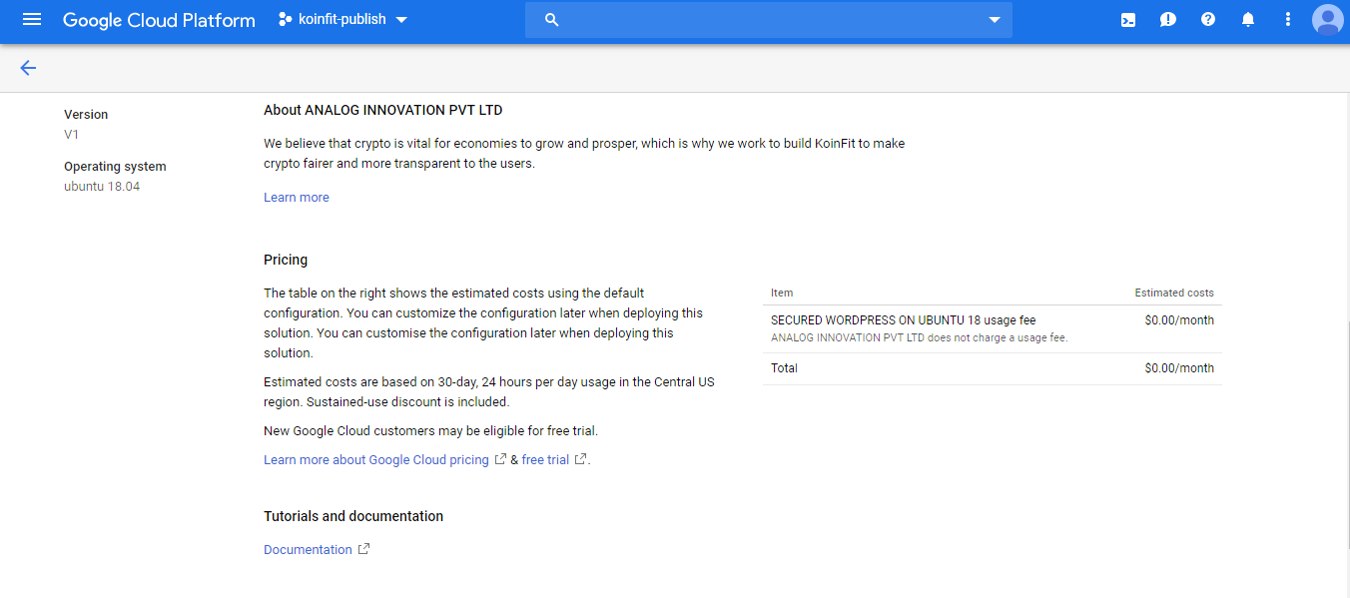Open the notifications bell
The width and height of the screenshot is (1350, 598).
[1248, 20]
